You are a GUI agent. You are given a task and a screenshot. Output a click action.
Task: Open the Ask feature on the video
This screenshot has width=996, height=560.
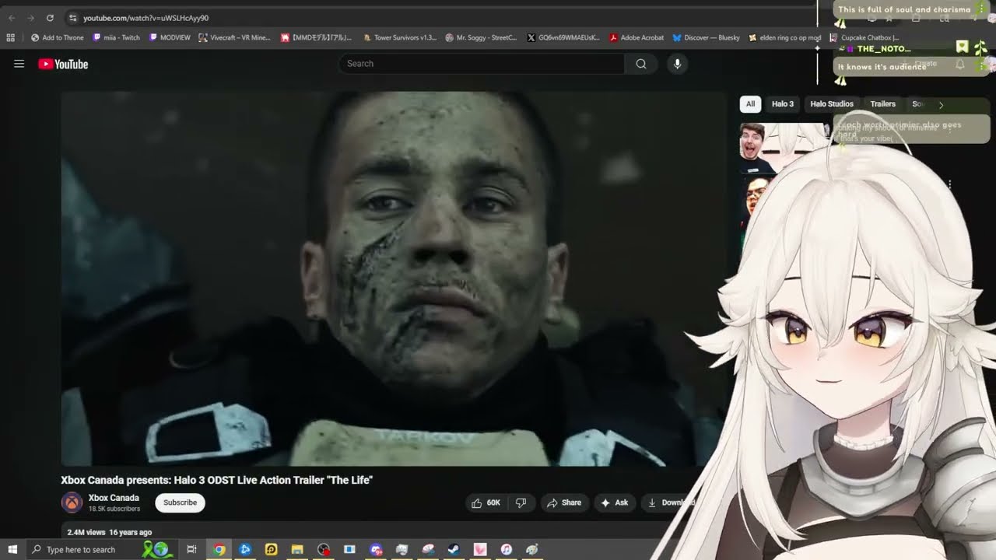[615, 502]
